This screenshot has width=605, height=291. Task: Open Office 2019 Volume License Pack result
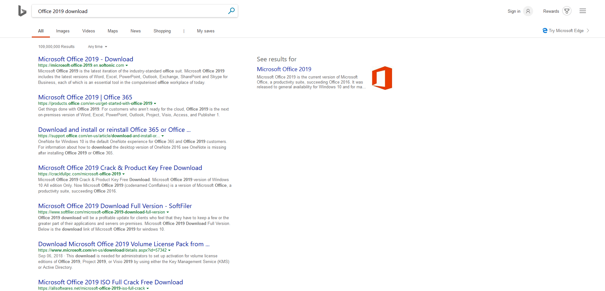(x=124, y=244)
